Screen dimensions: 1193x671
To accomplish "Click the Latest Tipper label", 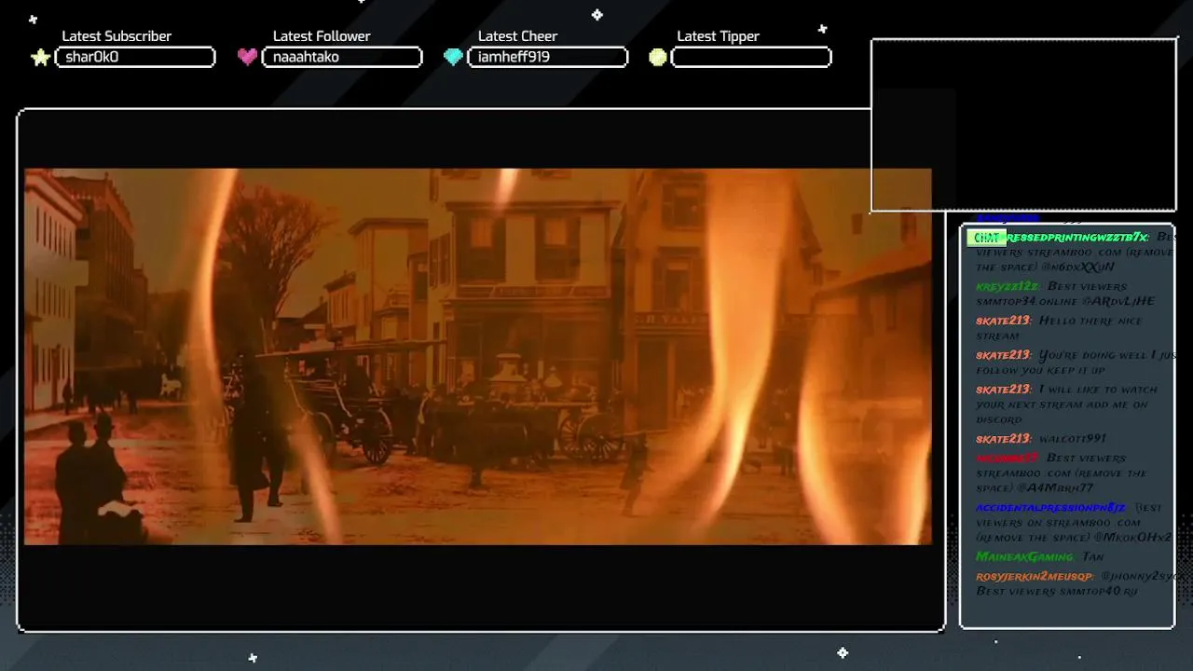I will (x=718, y=36).
